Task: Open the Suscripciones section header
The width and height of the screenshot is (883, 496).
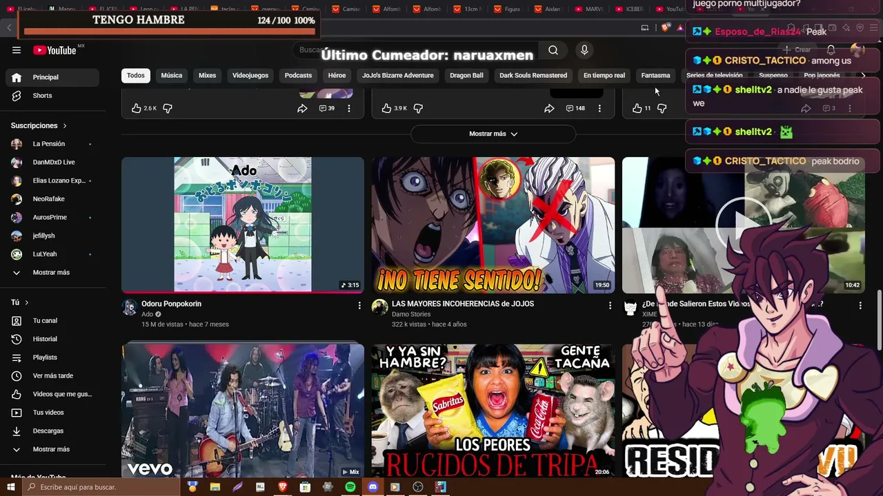Action: tap(39, 125)
